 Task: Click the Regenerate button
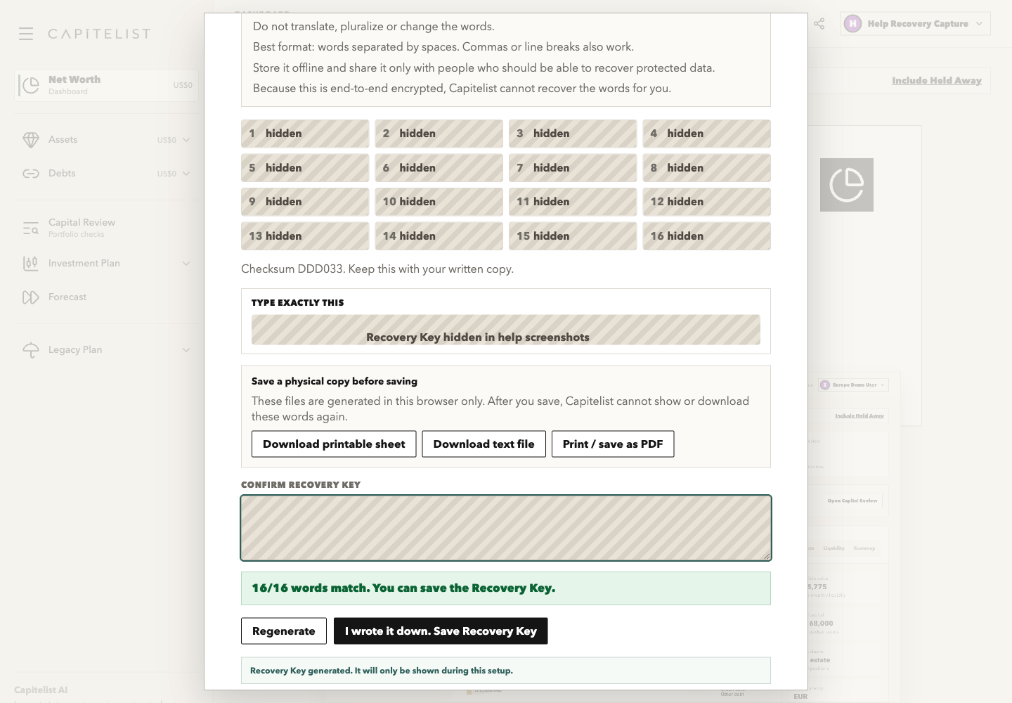284,631
